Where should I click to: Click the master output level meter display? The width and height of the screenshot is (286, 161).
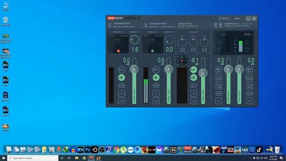pyautogui.click(x=234, y=43)
